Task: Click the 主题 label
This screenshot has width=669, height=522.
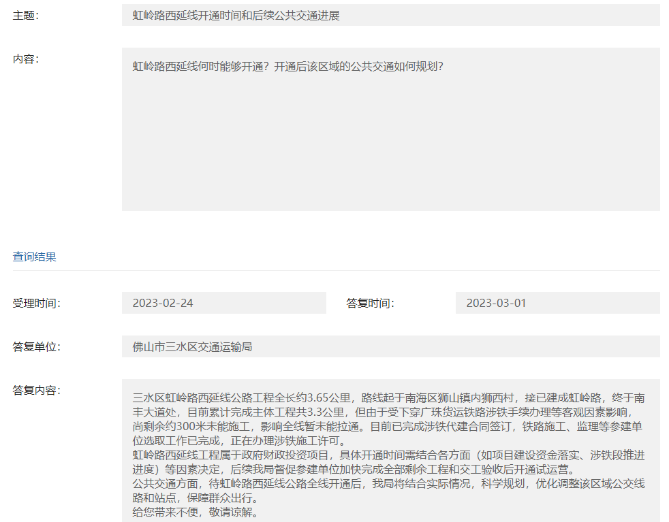Action: [x=26, y=16]
